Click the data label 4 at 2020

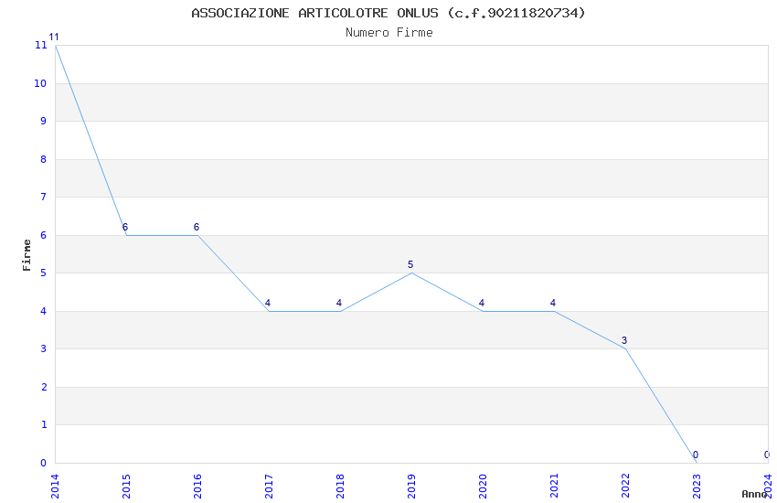[x=482, y=303]
